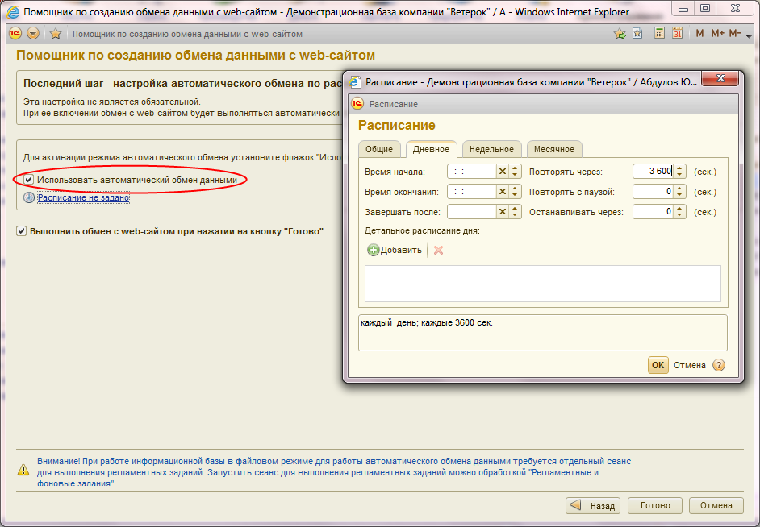Click 'Отмена' in the Расписание dialog
This screenshot has width=760, height=527.
click(x=689, y=365)
